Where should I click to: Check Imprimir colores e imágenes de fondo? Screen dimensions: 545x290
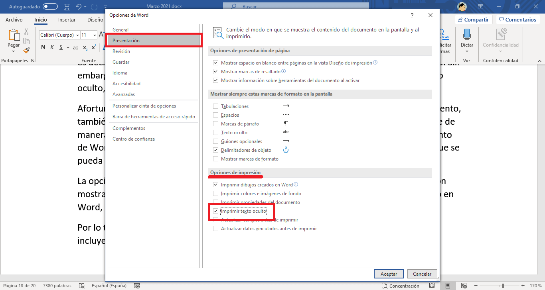pos(216,194)
